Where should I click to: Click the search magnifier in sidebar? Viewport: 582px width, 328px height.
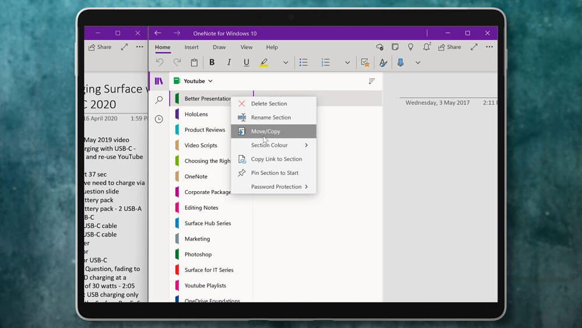pos(159,100)
